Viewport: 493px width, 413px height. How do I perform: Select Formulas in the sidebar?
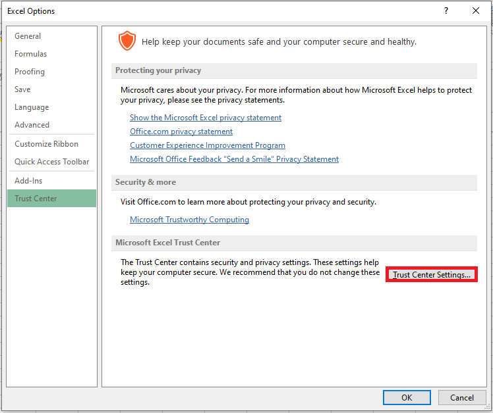click(51, 54)
